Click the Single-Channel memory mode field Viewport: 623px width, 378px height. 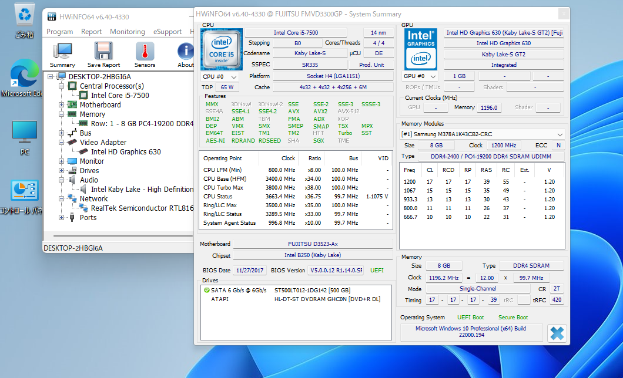click(478, 289)
